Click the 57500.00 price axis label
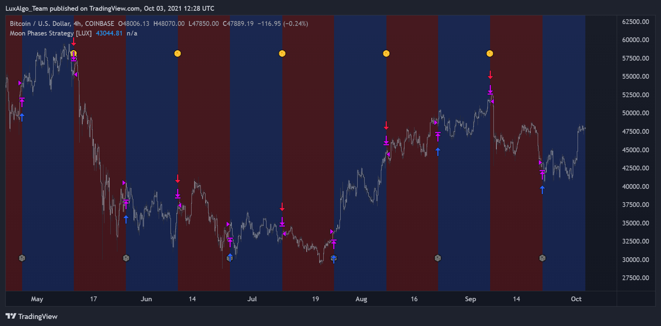The width and height of the screenshot is (661, 326). (636, 58)
